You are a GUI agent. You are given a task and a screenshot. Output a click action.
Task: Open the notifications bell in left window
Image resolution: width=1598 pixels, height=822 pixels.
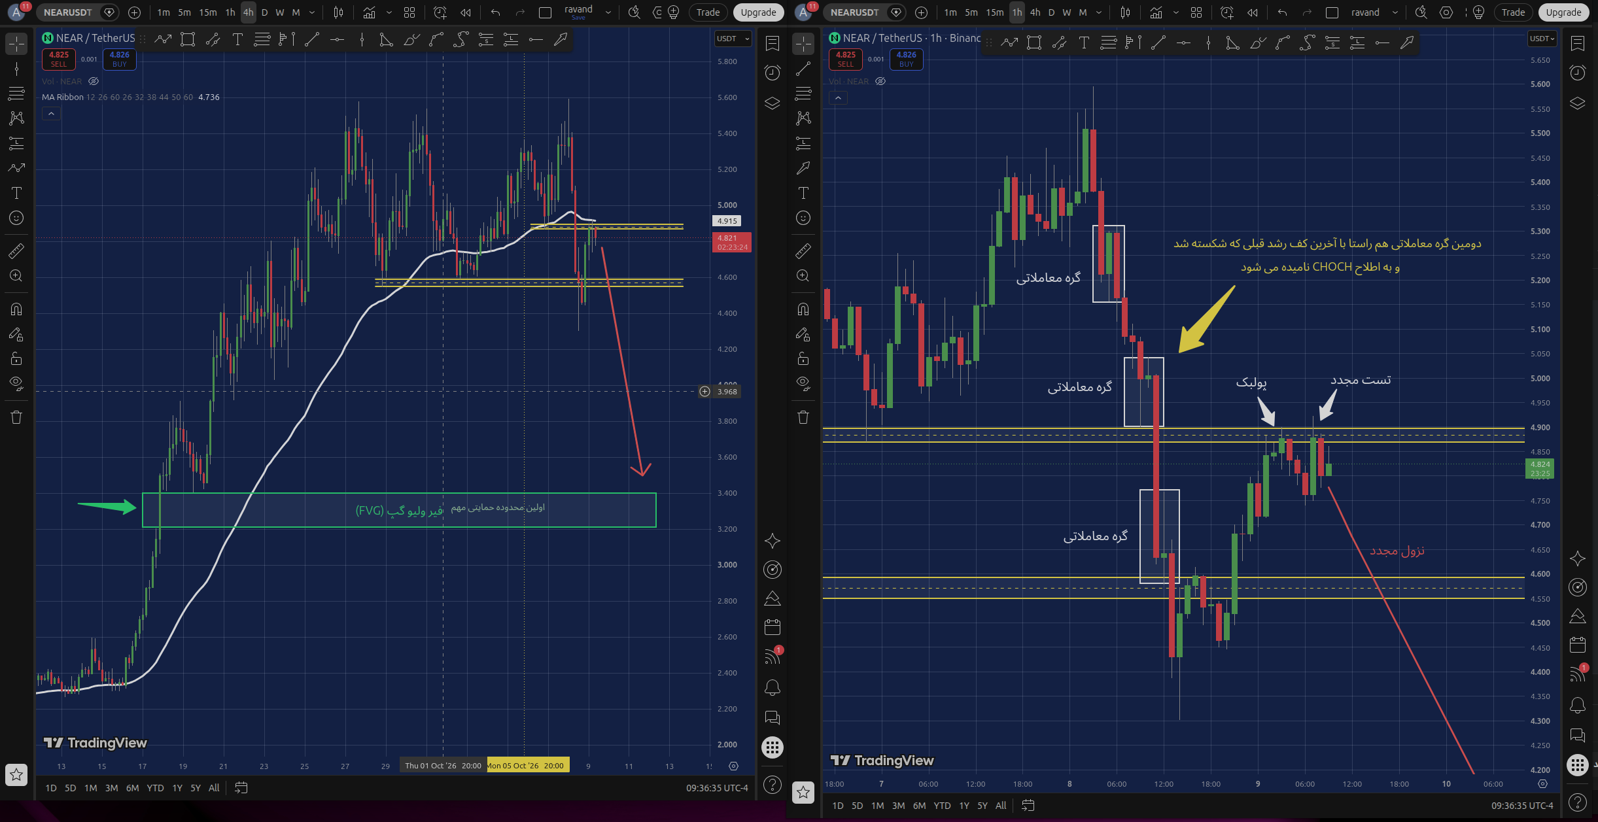tap(773, 687)
